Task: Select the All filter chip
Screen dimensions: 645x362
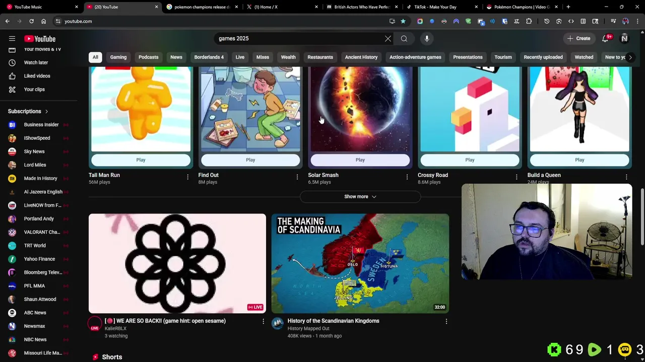Action: click(x=95, y=57)
